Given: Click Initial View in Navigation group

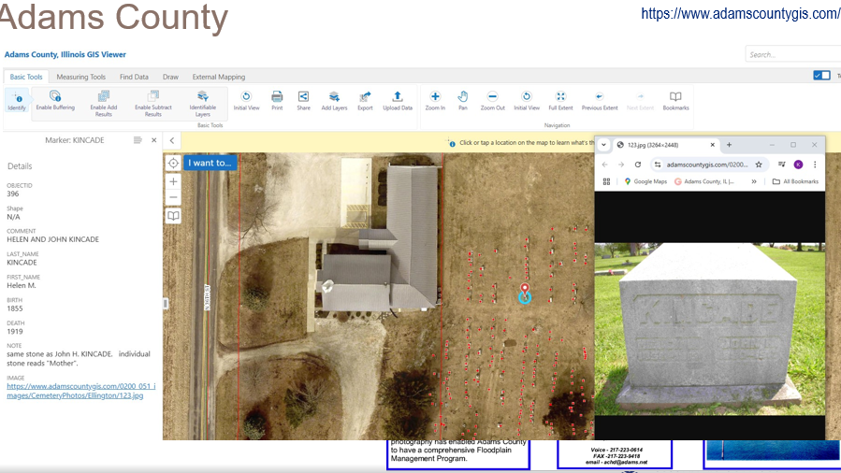Looking at the screenshot, I should pos(527,100).
